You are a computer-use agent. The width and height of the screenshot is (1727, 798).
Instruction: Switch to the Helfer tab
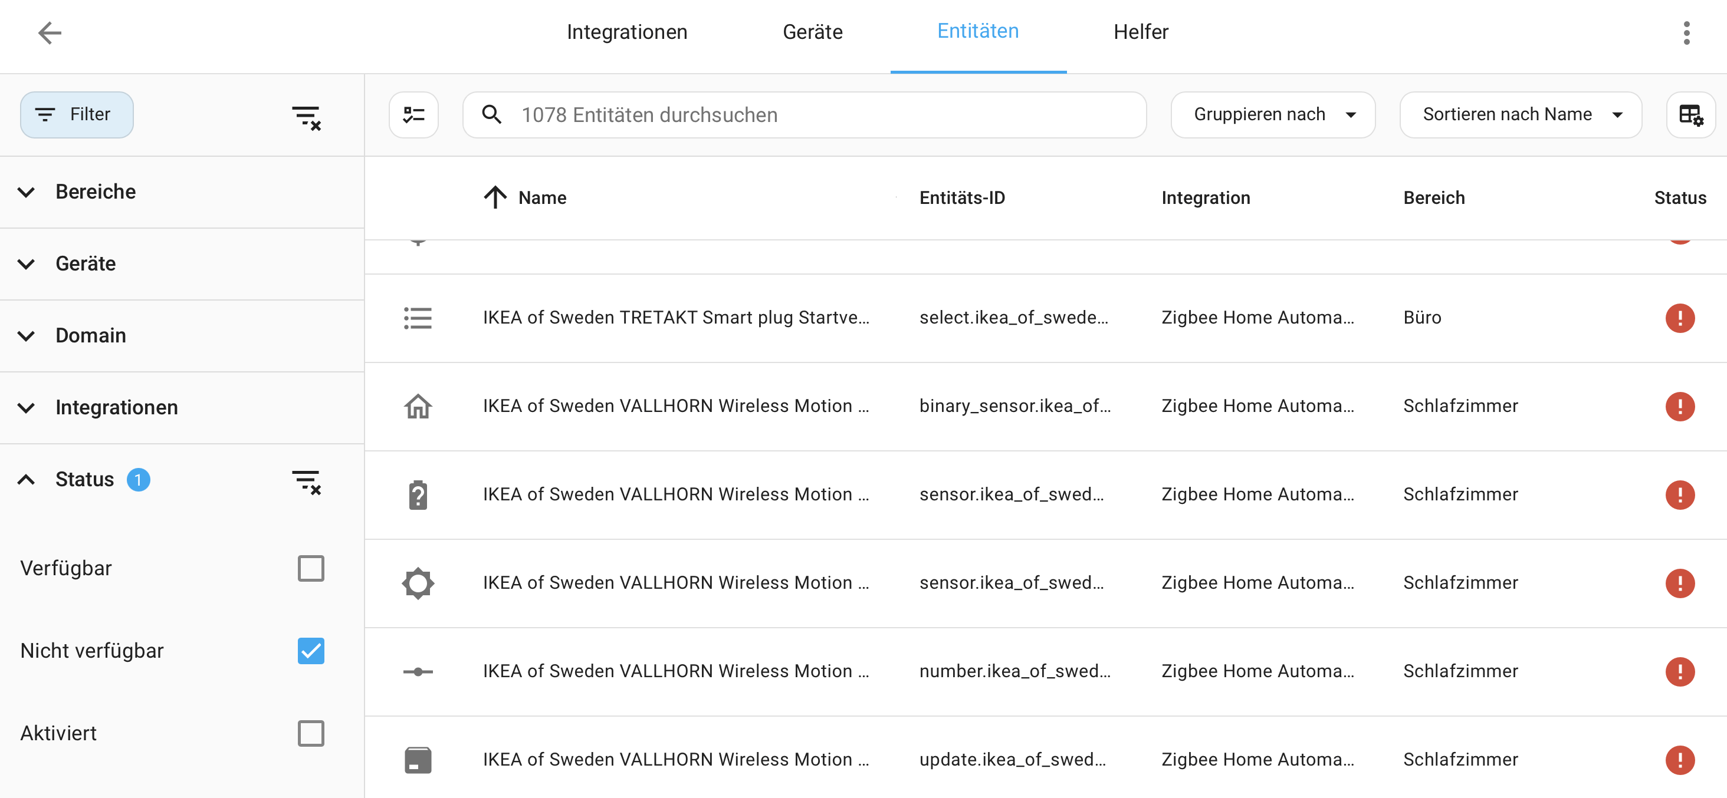click(1140, 32)
